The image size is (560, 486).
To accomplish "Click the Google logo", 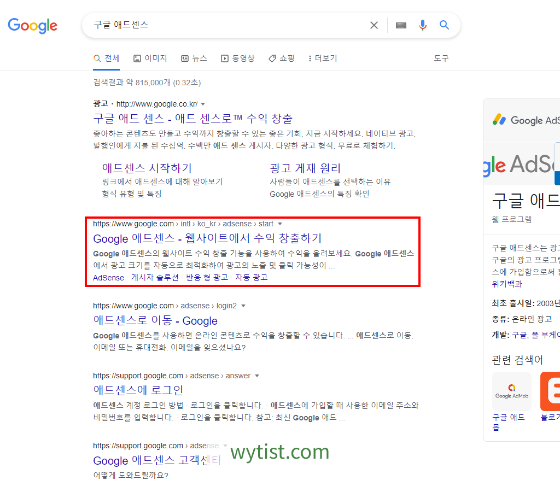I will pos(32,26).
